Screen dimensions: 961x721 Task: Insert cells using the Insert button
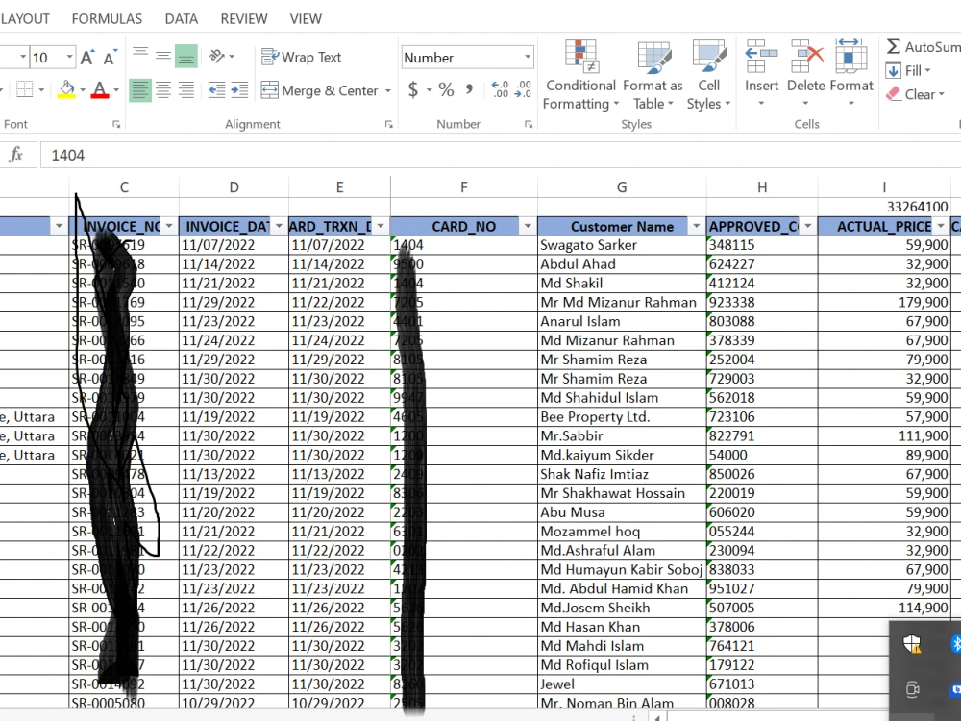click(761, 72)
